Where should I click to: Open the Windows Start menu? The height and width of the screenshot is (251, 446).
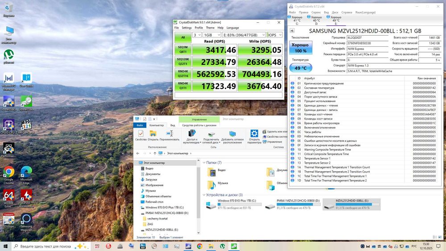pos(5,246)
